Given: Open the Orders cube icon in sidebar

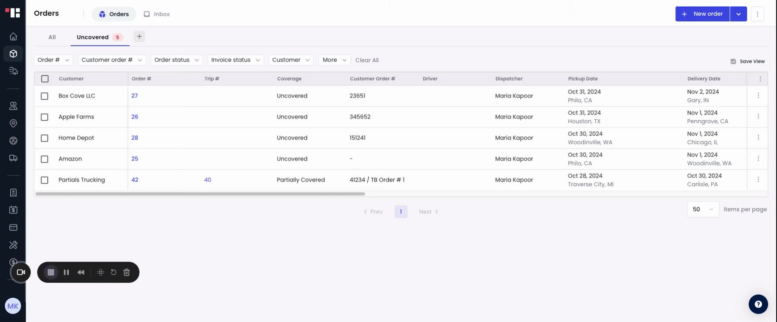Looking at the screenshot, I should coord(13,54).
